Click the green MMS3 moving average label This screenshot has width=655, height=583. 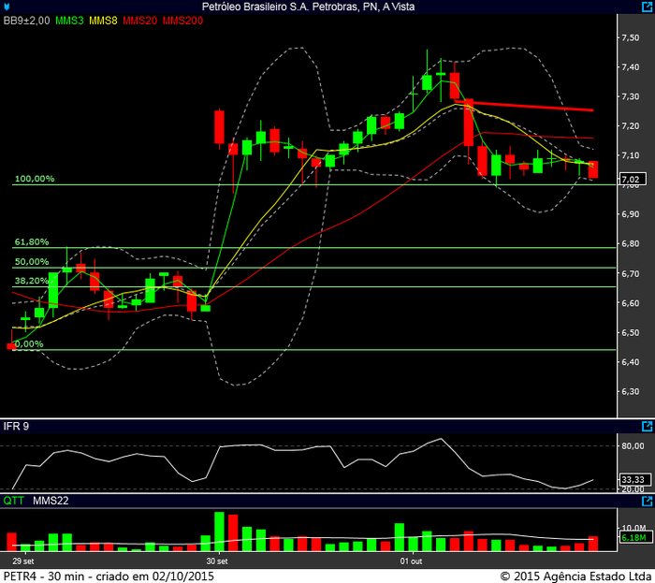pyautogui.click(x=68, y=20)
